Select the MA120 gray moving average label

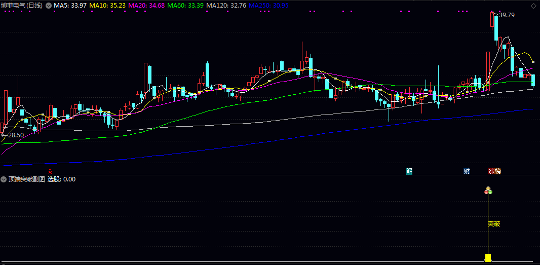pyautogui.click(x=225, y=6)
